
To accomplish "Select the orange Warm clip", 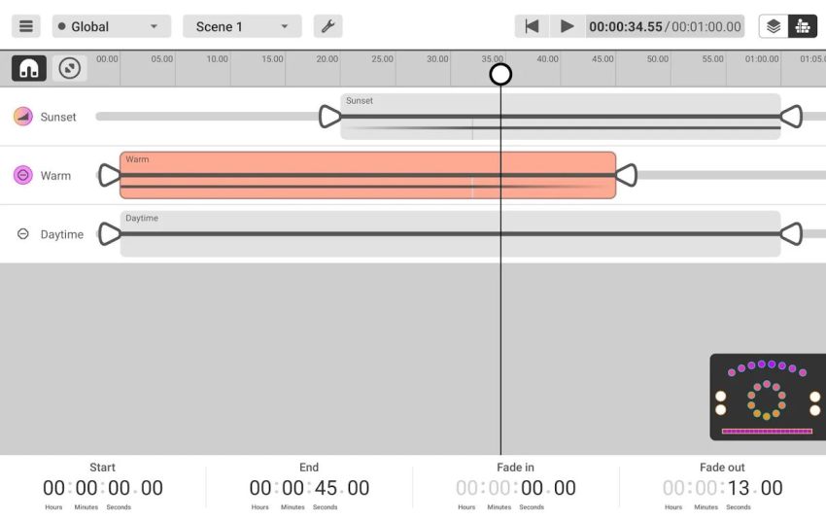I will [367, 175].
